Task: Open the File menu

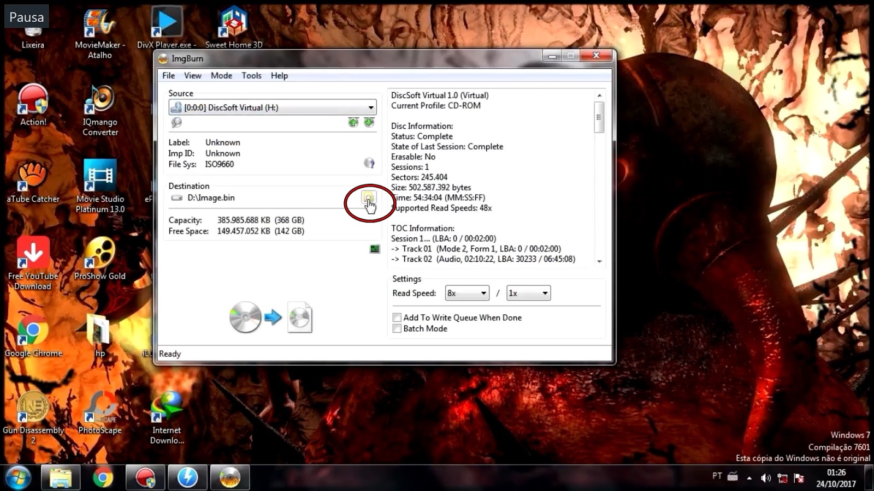Action: tap(169, 75)
